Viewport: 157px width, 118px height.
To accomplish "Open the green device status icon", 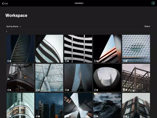I will click(153, 3).
